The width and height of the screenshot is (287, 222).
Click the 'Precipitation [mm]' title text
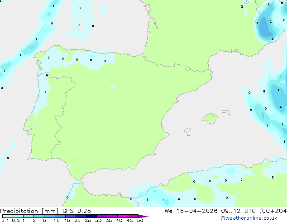[x=29, y=211]
